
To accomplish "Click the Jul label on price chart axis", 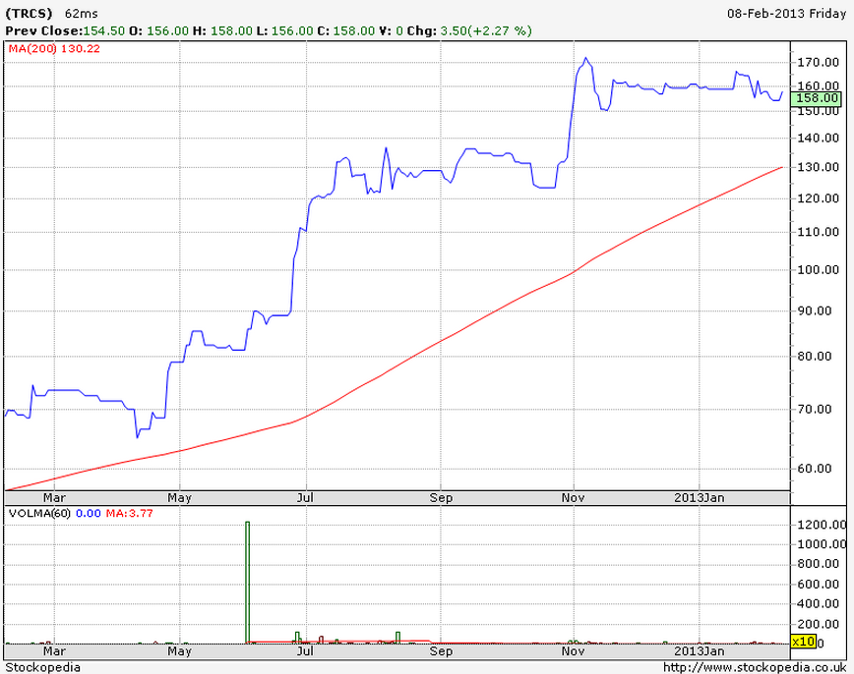I will click(x=305, y=498).
